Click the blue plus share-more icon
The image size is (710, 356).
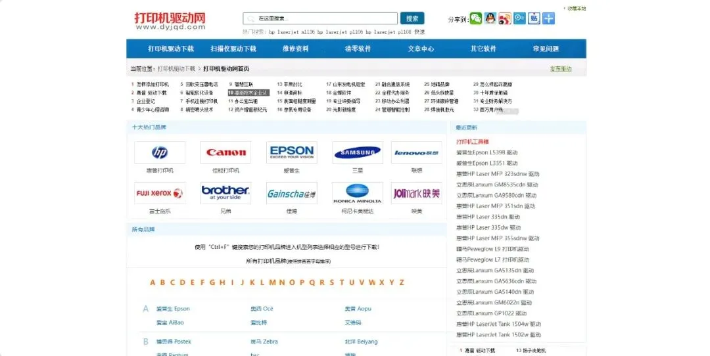[548, 18]
